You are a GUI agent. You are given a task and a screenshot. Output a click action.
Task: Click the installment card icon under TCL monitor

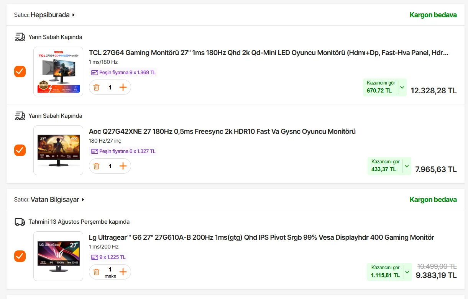click(x=95, y=73)
